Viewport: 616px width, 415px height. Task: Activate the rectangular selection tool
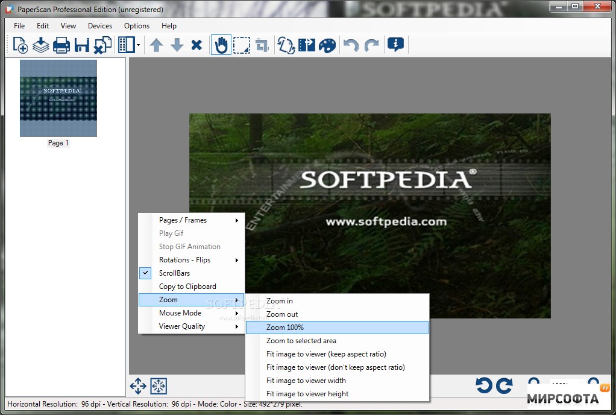(241, 44)
